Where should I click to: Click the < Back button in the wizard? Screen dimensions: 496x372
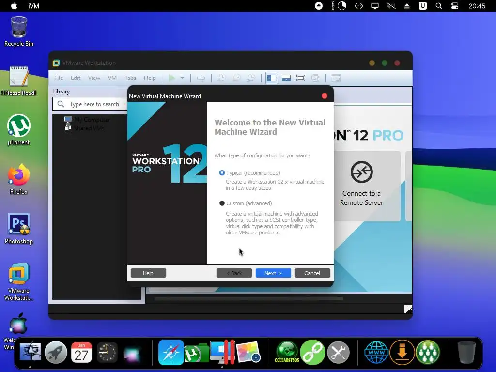pyautogui.click(x=234, y=273)
